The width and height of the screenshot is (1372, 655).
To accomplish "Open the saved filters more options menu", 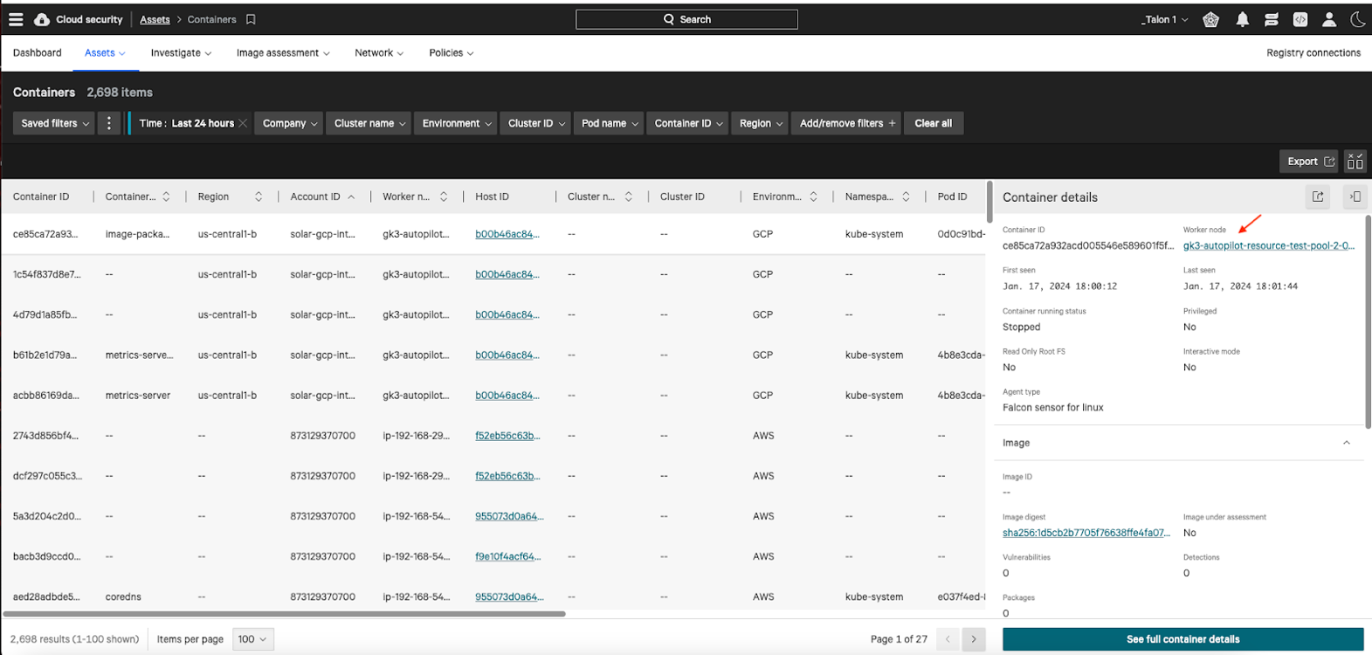I will [109, 123].
